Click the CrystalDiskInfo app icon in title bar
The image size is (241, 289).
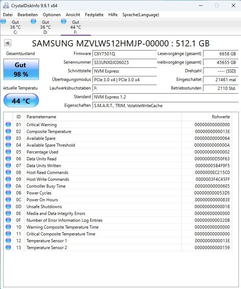pyautogui.click(x=6, y=5)
